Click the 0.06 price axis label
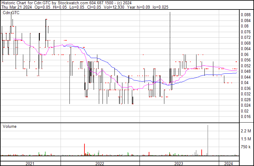This screenshot has height=166, width=254. click(x=245, y=54)
